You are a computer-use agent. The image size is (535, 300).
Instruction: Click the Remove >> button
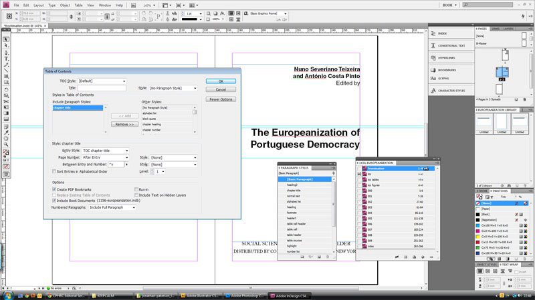[x=124, y=124]
